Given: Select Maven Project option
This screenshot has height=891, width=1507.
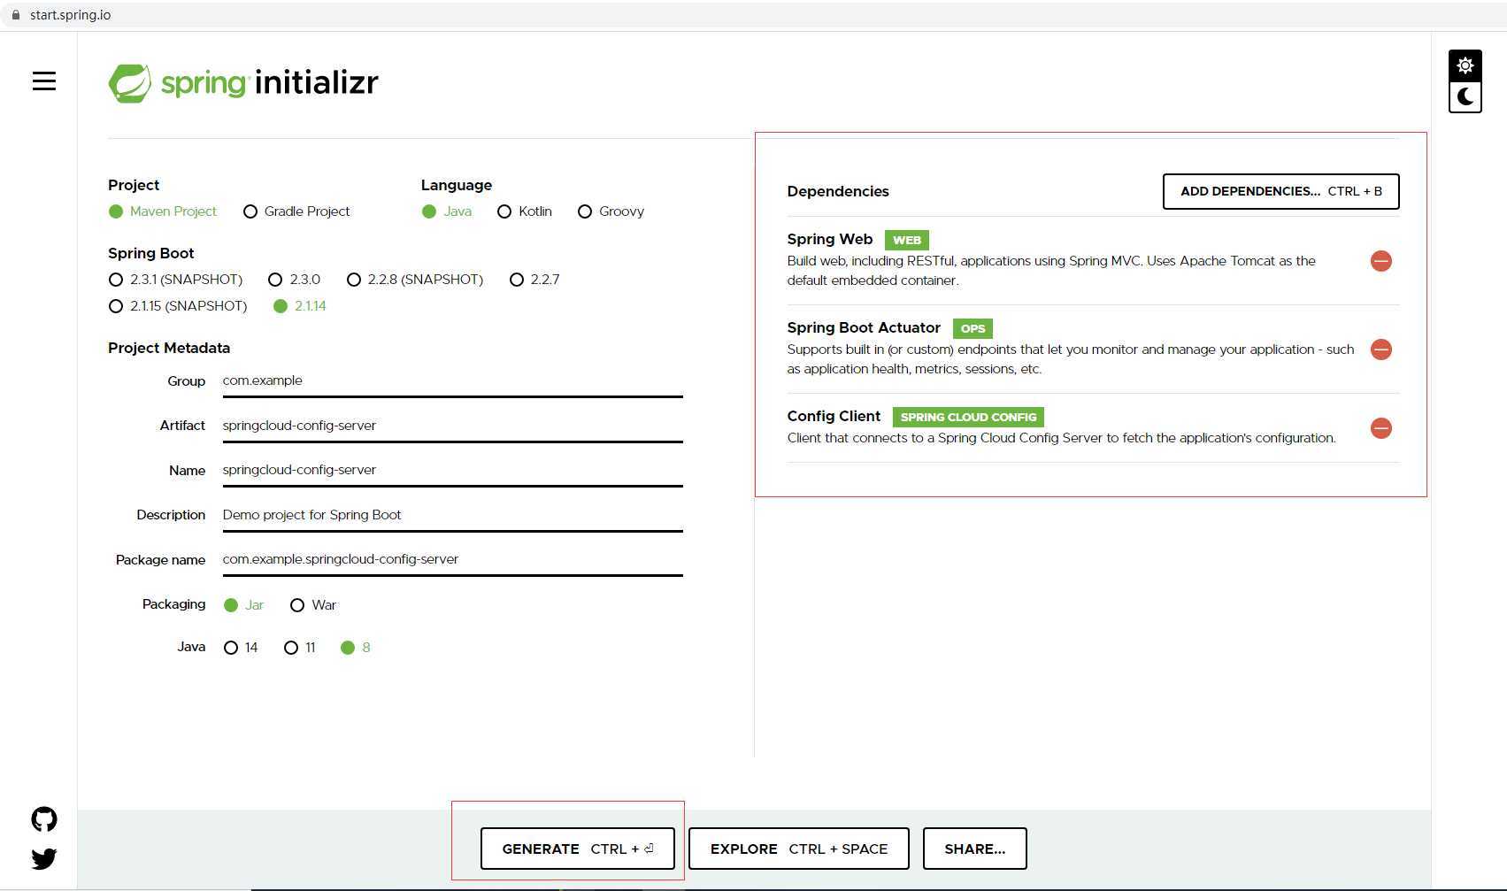Looking at the screenshot, I should pos(163,211).
